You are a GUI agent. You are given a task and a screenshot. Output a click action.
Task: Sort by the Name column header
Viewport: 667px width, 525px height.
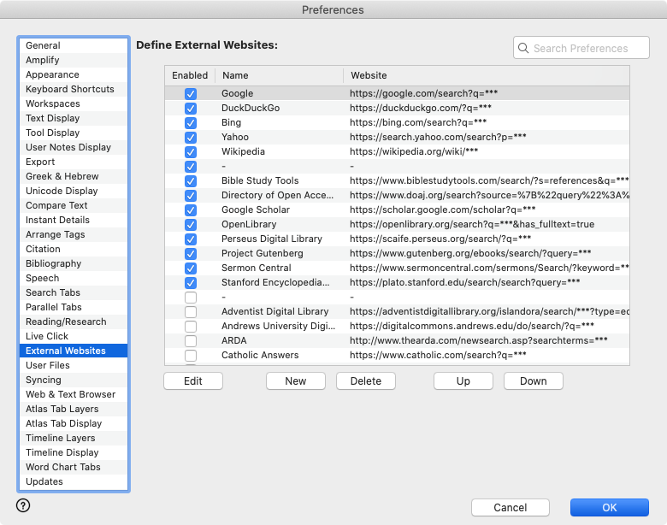278,75
